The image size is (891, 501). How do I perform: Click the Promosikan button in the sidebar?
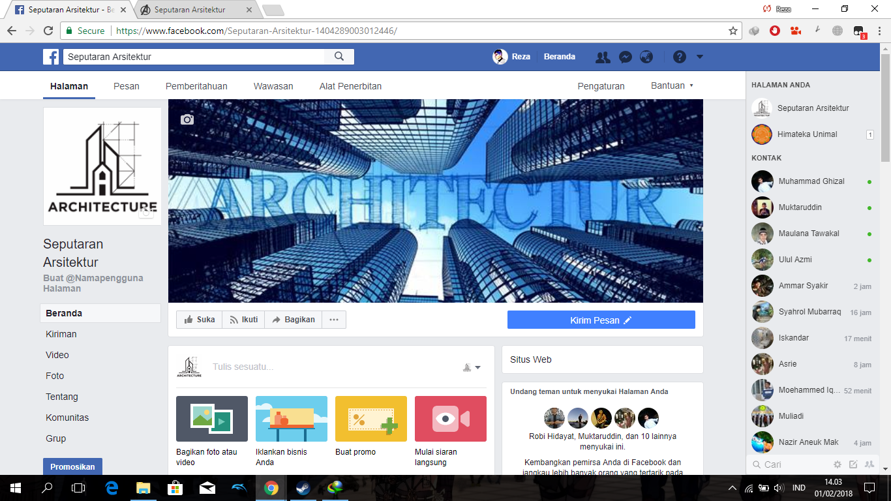[72, 466]
